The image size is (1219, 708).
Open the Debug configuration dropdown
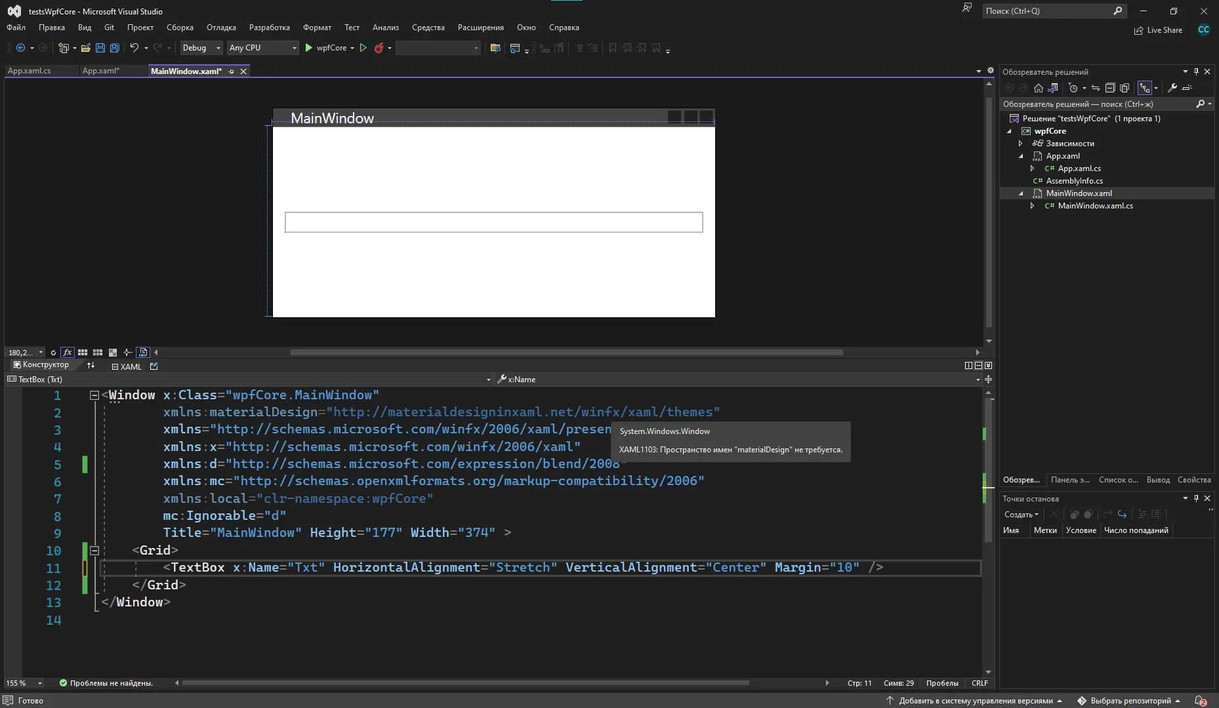pyautogui.click(x=201, y=48)
